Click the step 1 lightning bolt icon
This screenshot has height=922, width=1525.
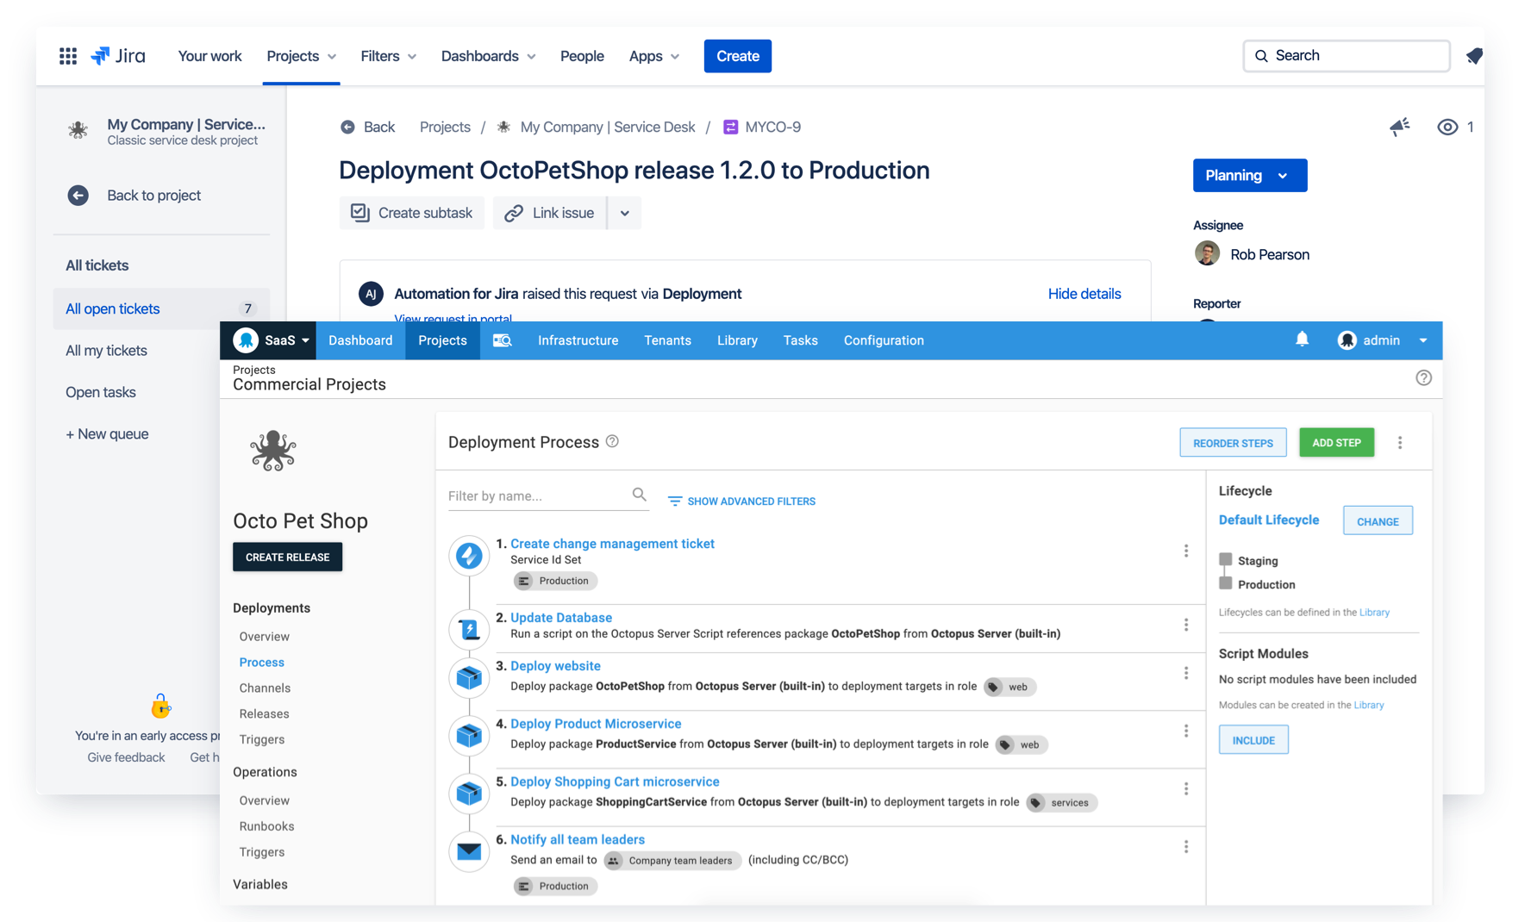coord(469,556)
